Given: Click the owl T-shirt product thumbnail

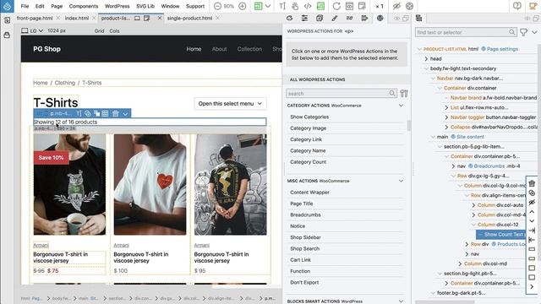Looking at the screenshot, I should pyautogui.click(x=69, y=184).
